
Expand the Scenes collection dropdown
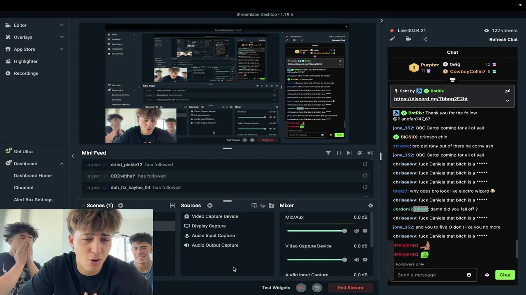pos(83,205)
